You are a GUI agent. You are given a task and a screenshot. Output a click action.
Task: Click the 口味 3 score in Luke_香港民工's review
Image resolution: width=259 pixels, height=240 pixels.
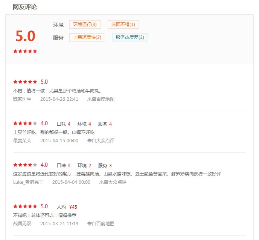pyautogui.click(x=64, y=165)
